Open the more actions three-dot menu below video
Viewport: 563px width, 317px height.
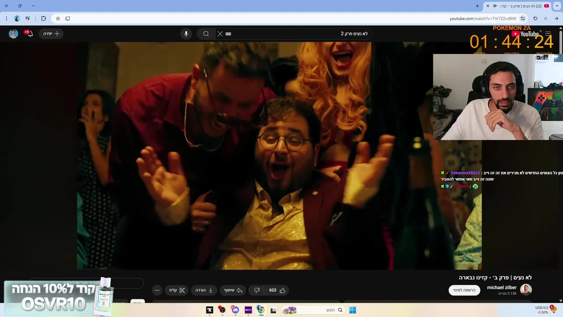(x=157, y=290)
